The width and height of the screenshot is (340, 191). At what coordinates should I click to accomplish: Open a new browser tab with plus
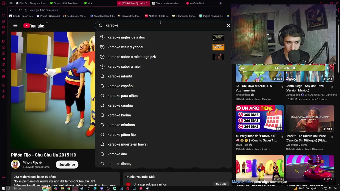[220, 3]
